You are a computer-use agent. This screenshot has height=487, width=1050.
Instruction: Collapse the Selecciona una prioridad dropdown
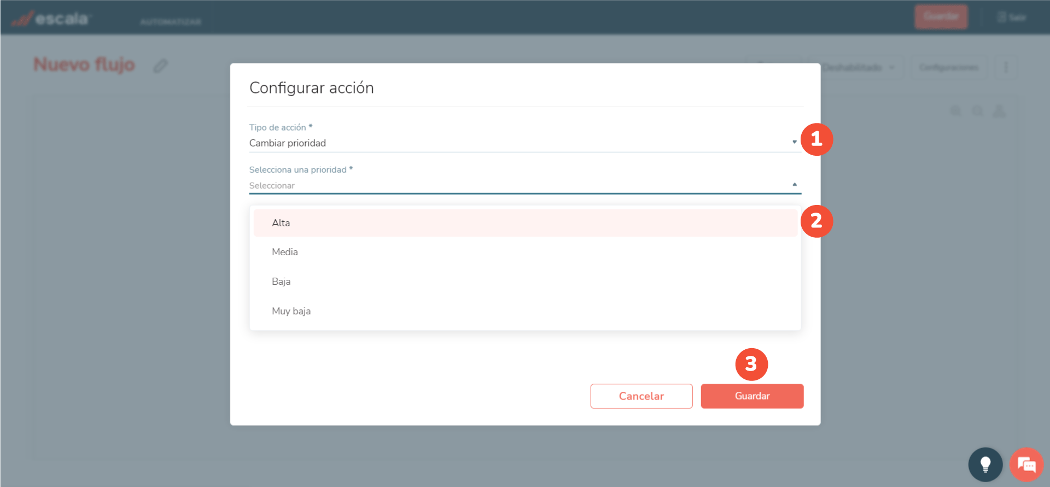(525, 185)
